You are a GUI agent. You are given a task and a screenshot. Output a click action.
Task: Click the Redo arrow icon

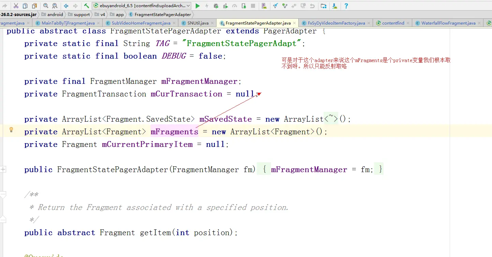click(5, 6)
